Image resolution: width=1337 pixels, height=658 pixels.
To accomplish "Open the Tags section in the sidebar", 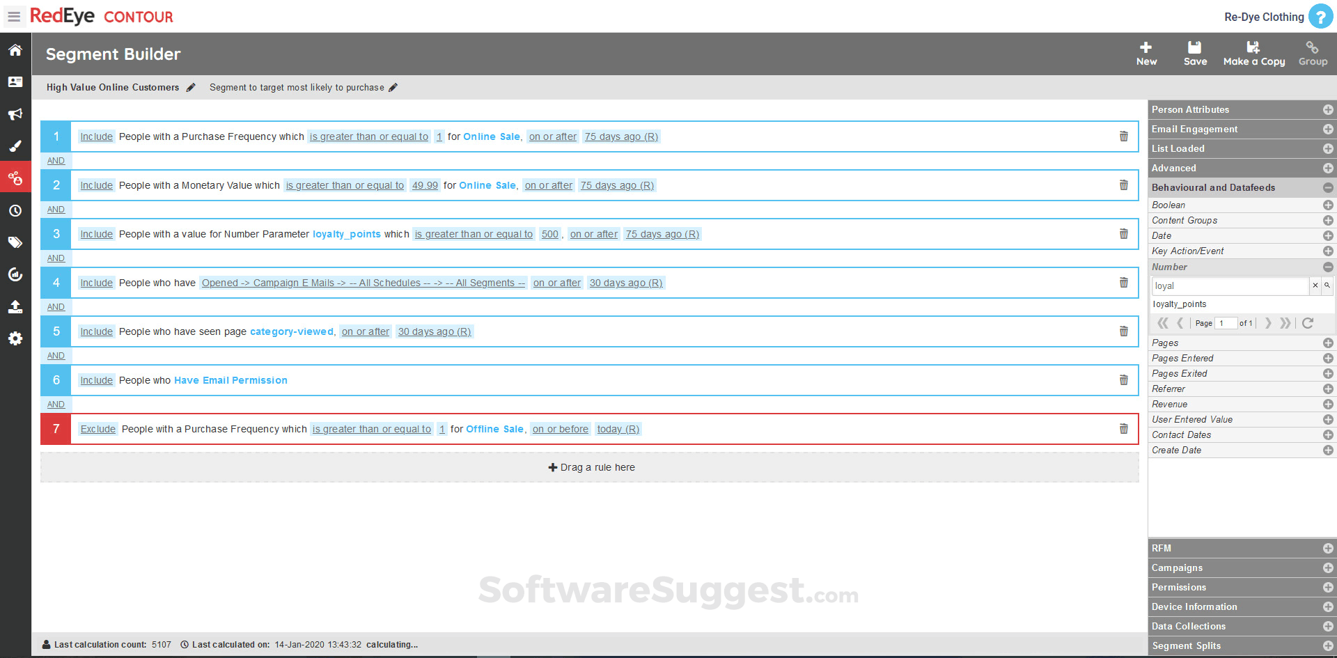I will 15,242.
